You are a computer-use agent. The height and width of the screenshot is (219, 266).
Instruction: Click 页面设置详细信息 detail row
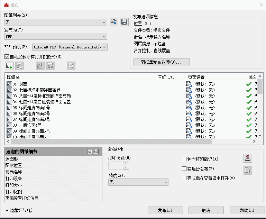[x=53, y=198]
